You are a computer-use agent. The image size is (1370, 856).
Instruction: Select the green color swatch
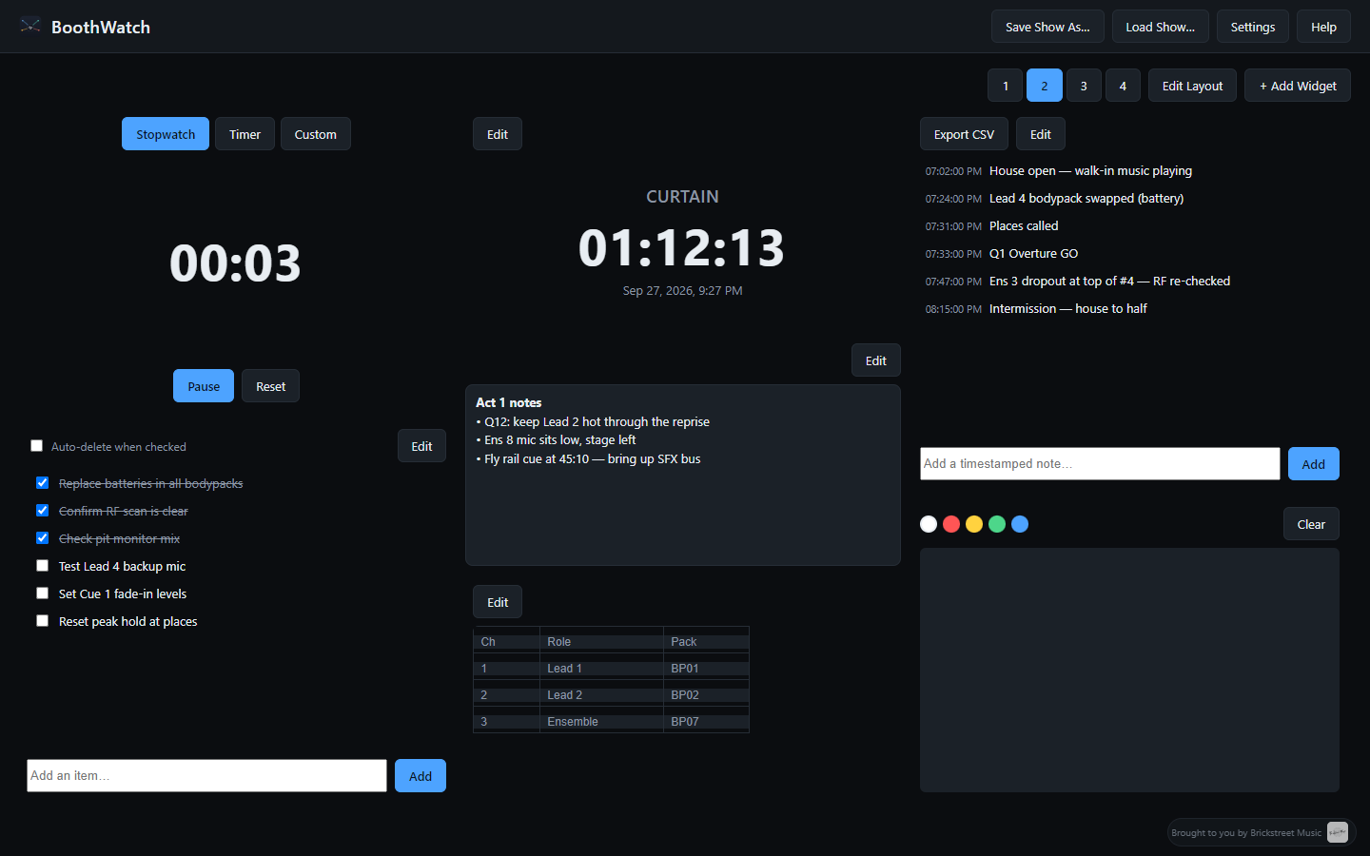point(997,524)
